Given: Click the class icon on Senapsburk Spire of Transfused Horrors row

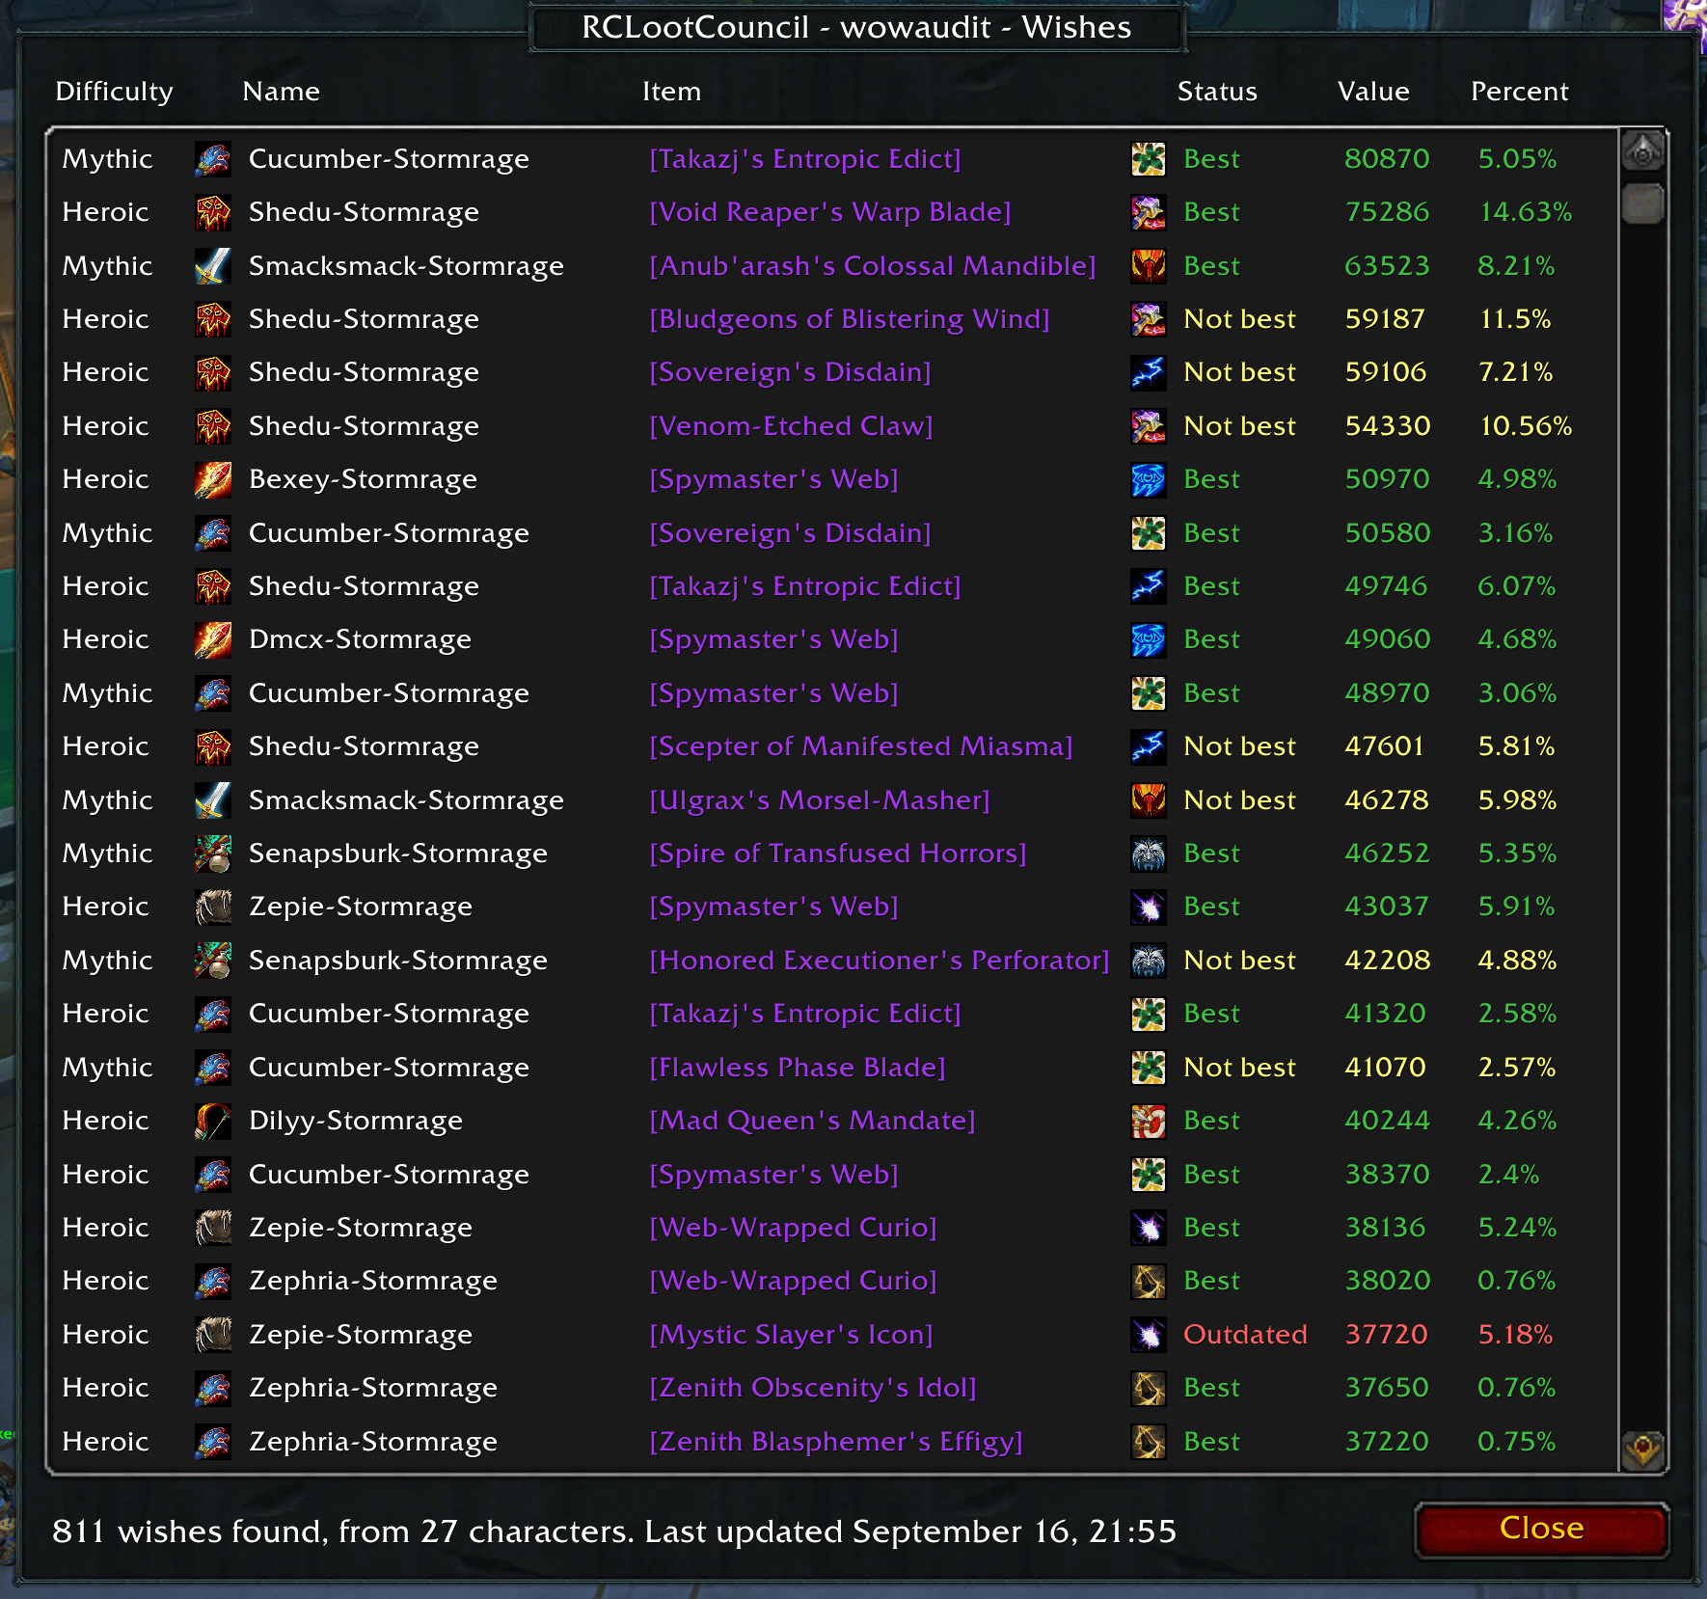Looking at the screenshot, I should click(x=212, y=854).
